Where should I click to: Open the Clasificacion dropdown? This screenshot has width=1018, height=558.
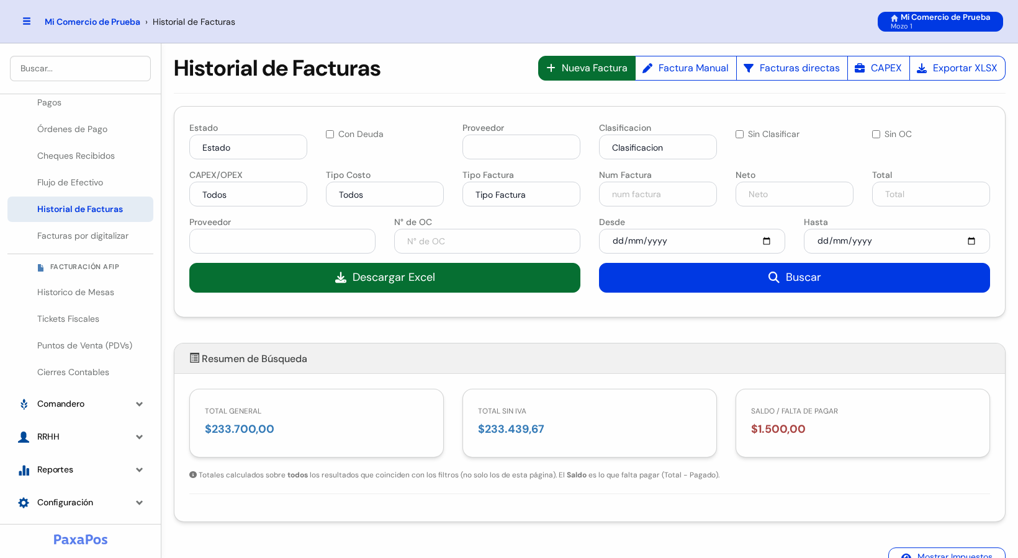point(658,148)
